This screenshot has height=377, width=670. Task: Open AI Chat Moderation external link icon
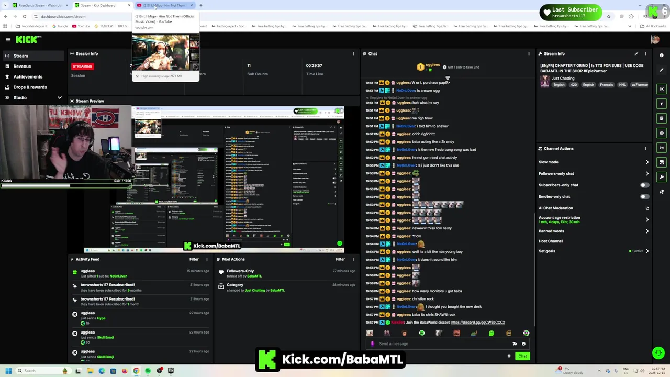tap(647, 208)
